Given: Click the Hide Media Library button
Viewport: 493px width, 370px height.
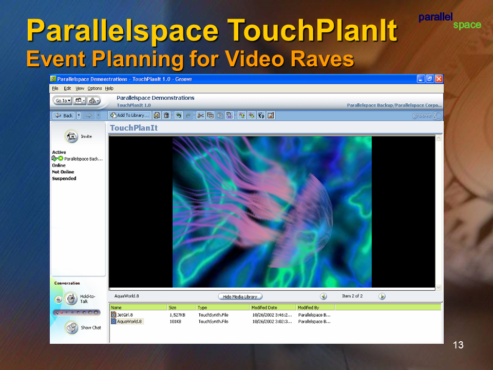Looking at the screenshot, I should click(240, 297).
